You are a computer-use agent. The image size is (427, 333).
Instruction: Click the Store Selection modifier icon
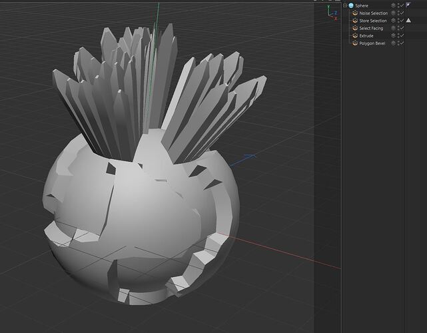coord(355,21)
